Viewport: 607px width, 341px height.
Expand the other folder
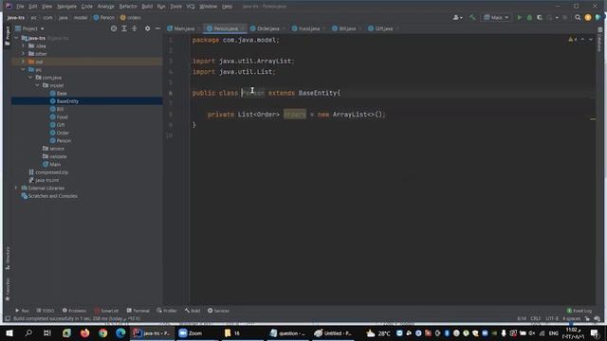click(23, 54)
